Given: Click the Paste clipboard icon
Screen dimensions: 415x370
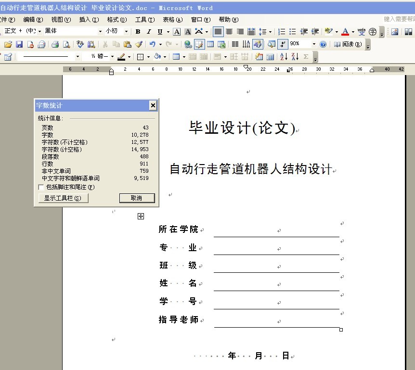Looking at the screenshot, I should click(128, 44).
